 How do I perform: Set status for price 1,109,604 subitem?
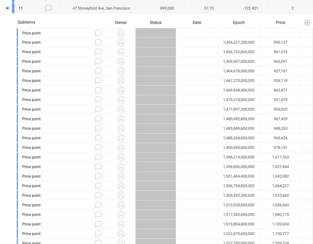tap(156, 224)
